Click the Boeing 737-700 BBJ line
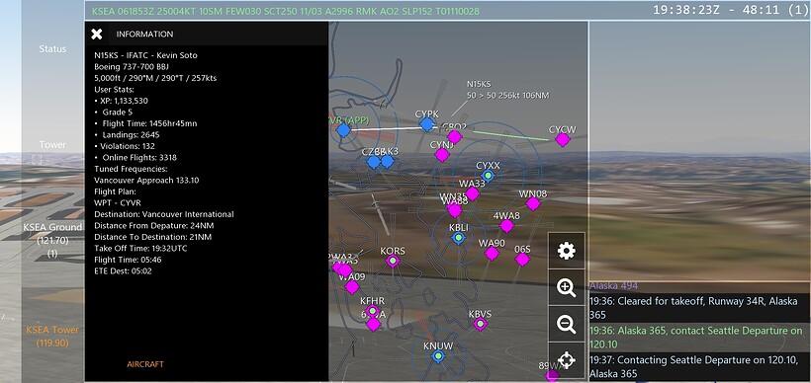Image resolution: width=811 pixels, height=383 pixels. 132,66
